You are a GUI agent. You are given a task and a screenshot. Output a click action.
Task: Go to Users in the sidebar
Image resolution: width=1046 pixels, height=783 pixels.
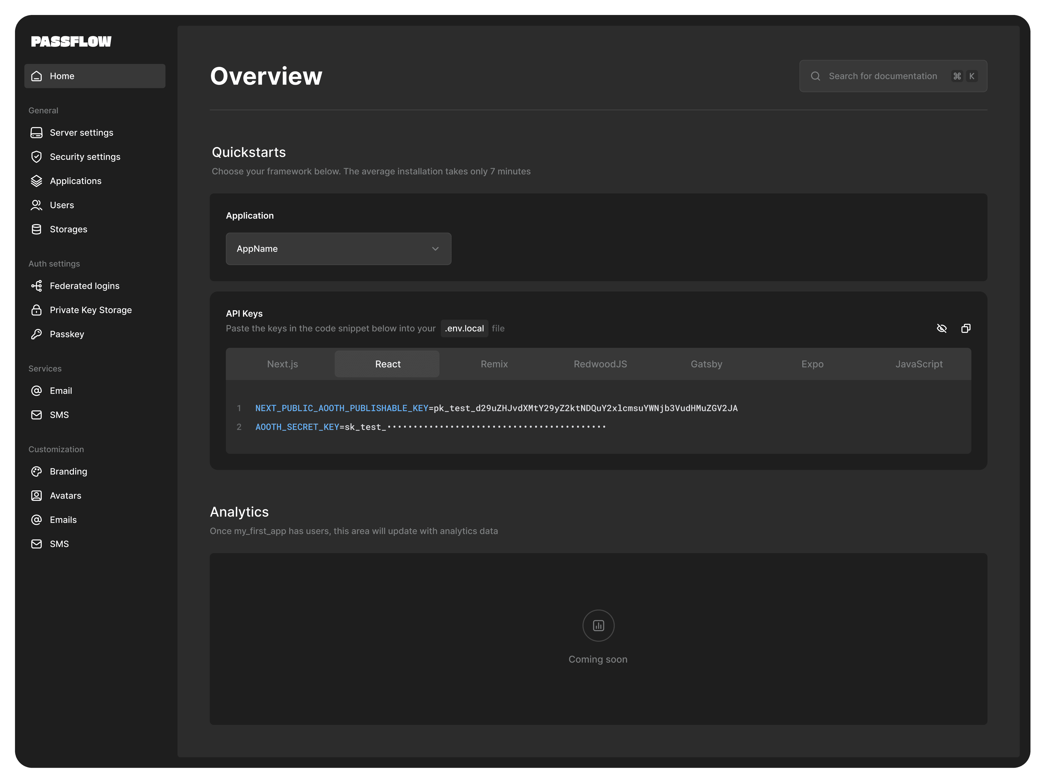point(62,205)
